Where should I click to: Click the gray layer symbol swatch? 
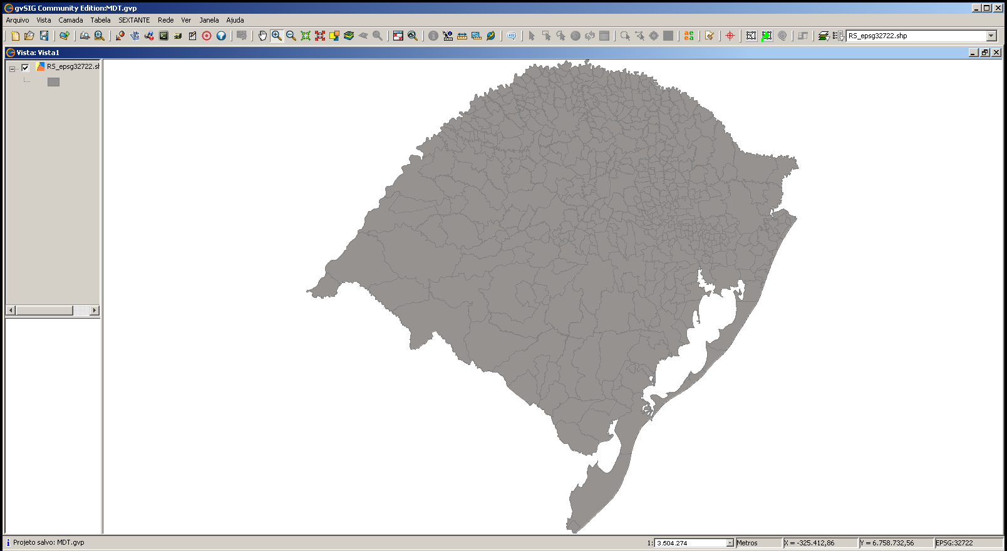click(53, 82)
